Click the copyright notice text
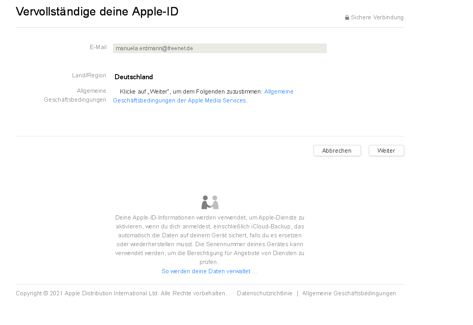This screenshot has width=473, height=325. (121, 293)
